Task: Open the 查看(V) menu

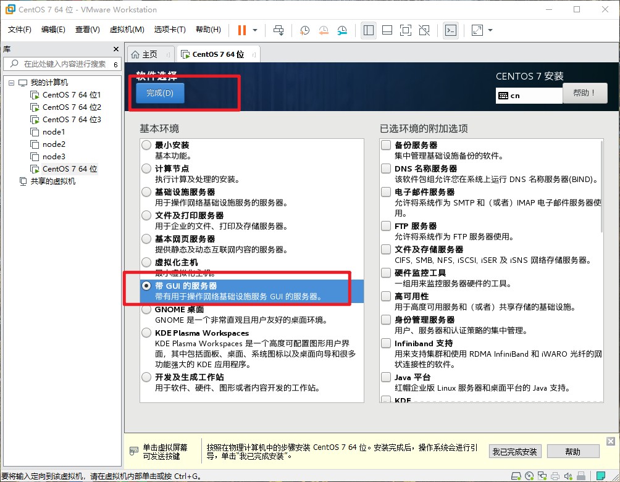Action: coord(88,30)
